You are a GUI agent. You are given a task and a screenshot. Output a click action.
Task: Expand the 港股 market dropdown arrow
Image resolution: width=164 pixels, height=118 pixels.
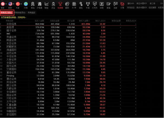[x=6, y=4]
